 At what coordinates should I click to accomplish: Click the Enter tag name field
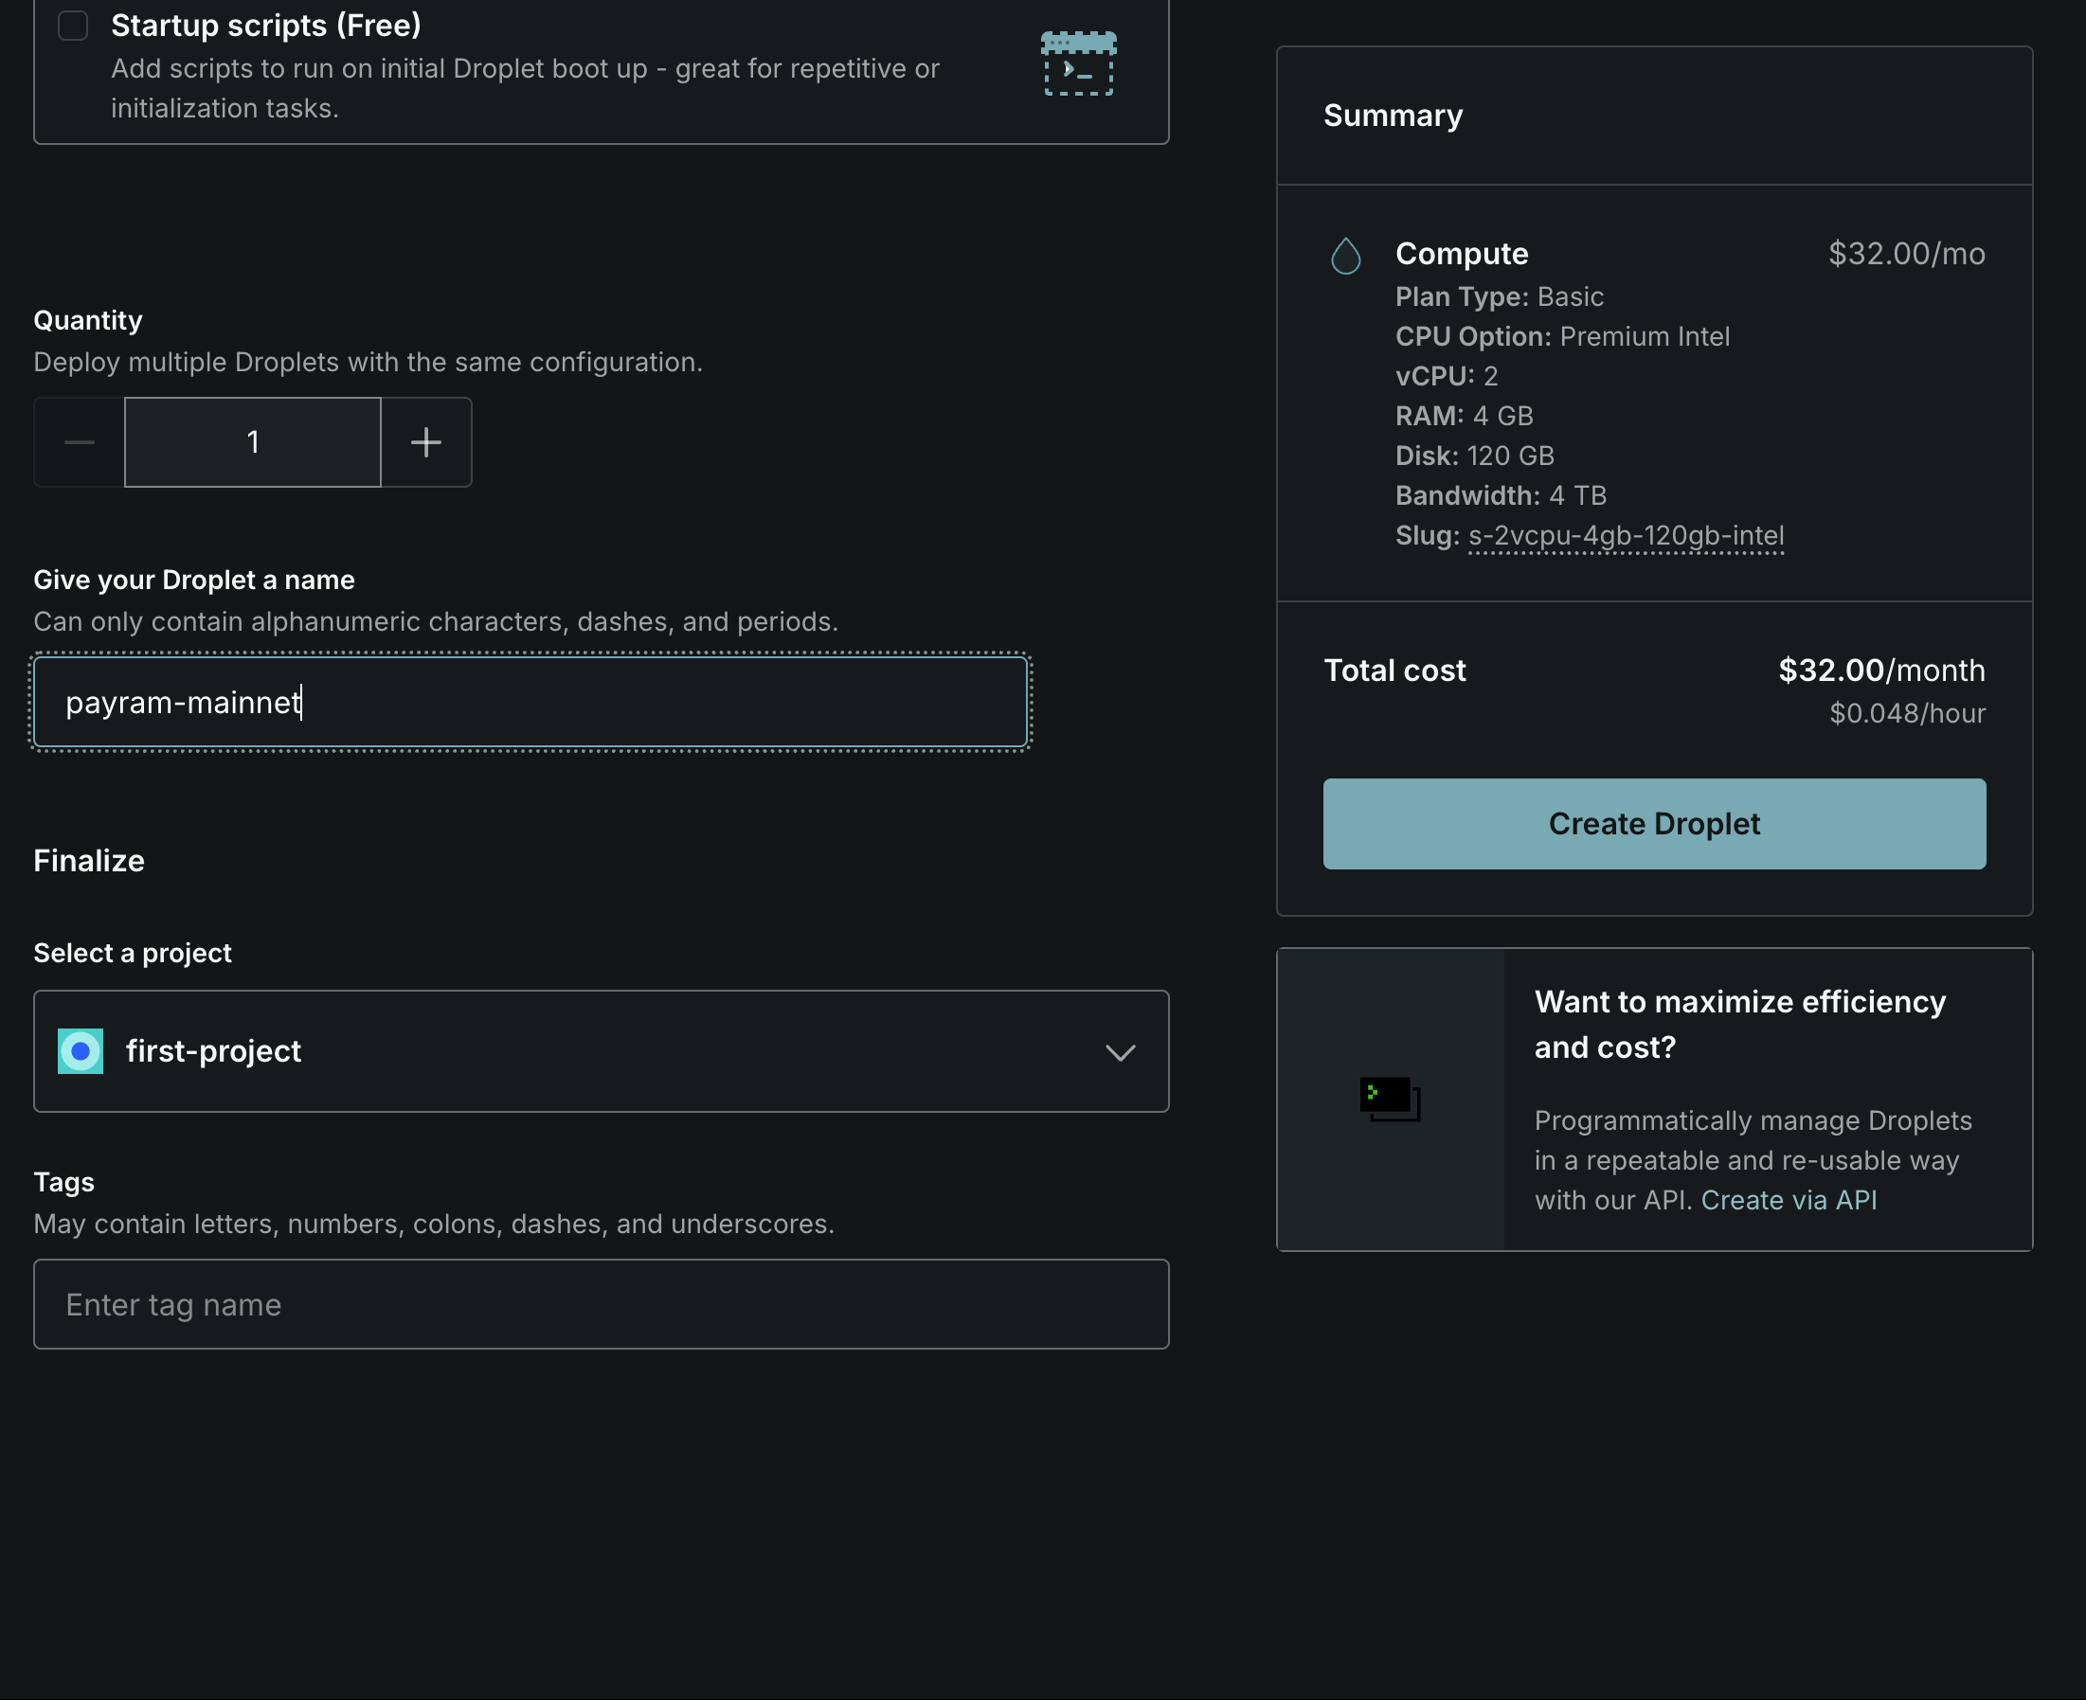pos(602,1304)
